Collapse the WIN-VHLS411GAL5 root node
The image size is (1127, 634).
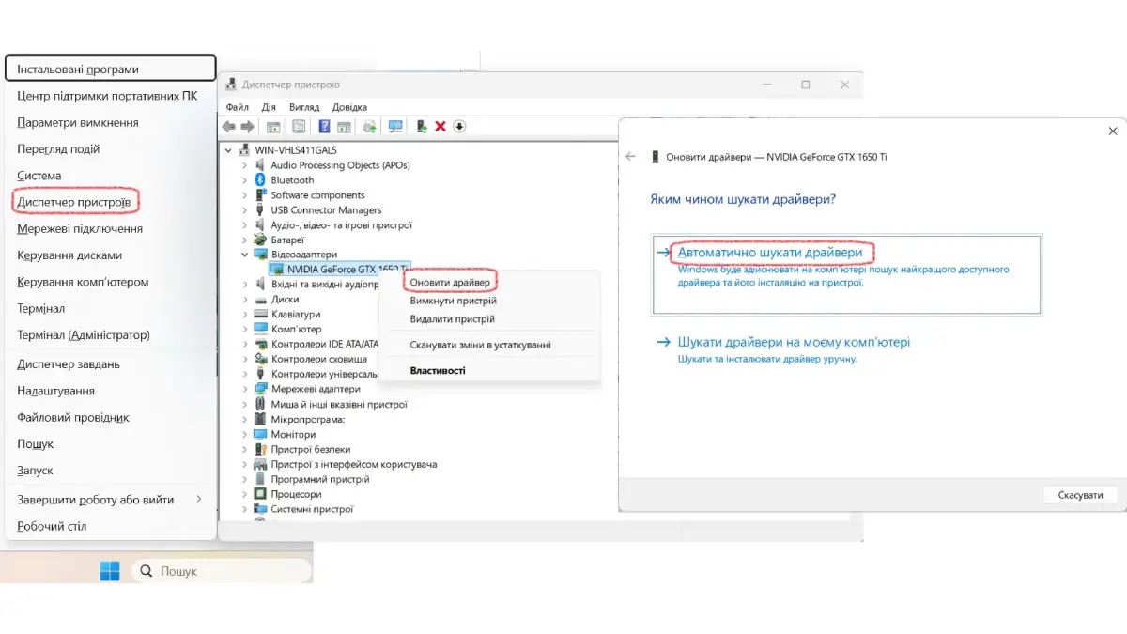pos(229,150)
